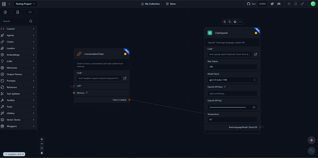Duplicate the node using the copy icon
This screenshot has width=318, height=158.
click(229, 22)
